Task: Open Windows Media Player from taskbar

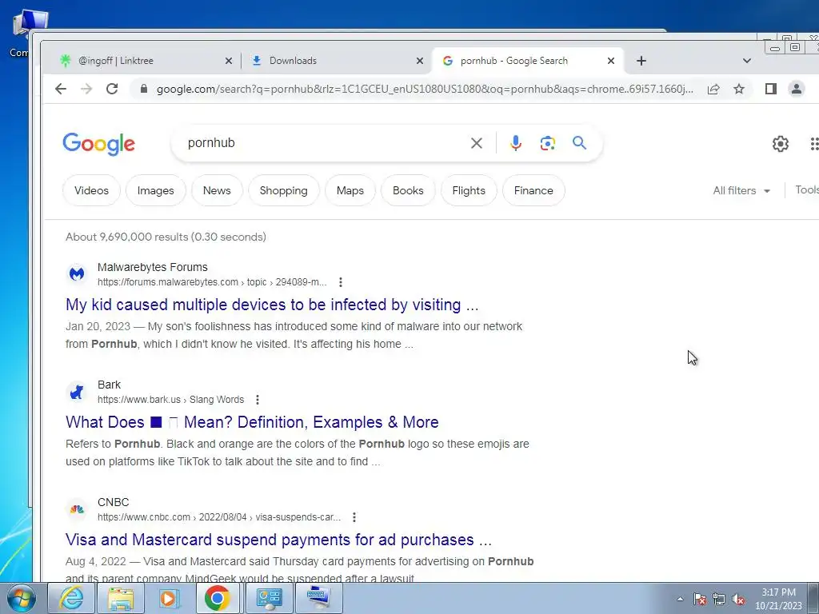Action: [x=170, y=598]
